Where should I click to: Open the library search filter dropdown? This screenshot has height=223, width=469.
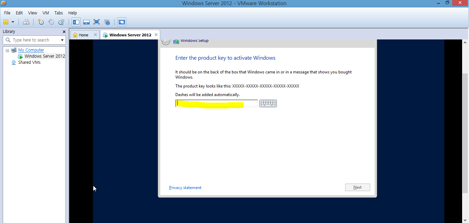coord(62,40)
